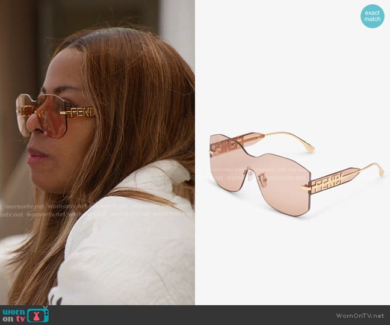Click the teal exact match badge
Screen dimensions: 390x325
point(373,16)
